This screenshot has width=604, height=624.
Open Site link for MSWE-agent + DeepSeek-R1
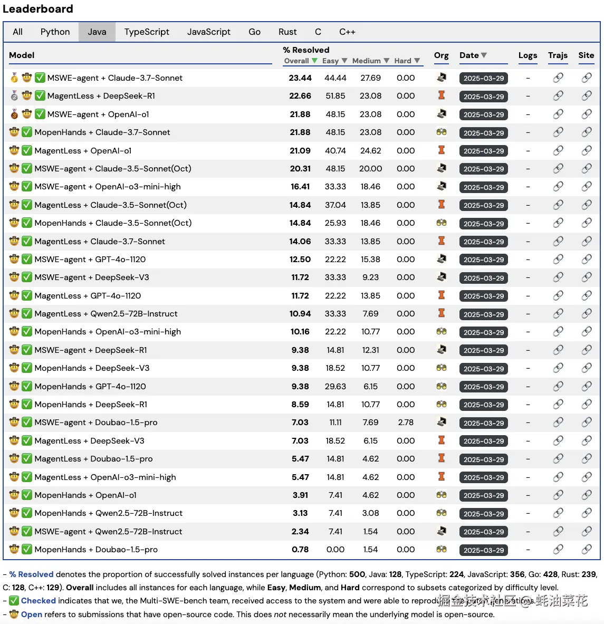tap(587, 350)
